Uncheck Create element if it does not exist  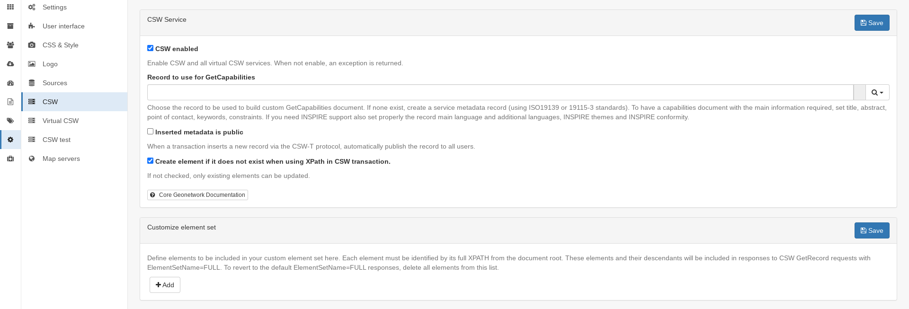150,161
